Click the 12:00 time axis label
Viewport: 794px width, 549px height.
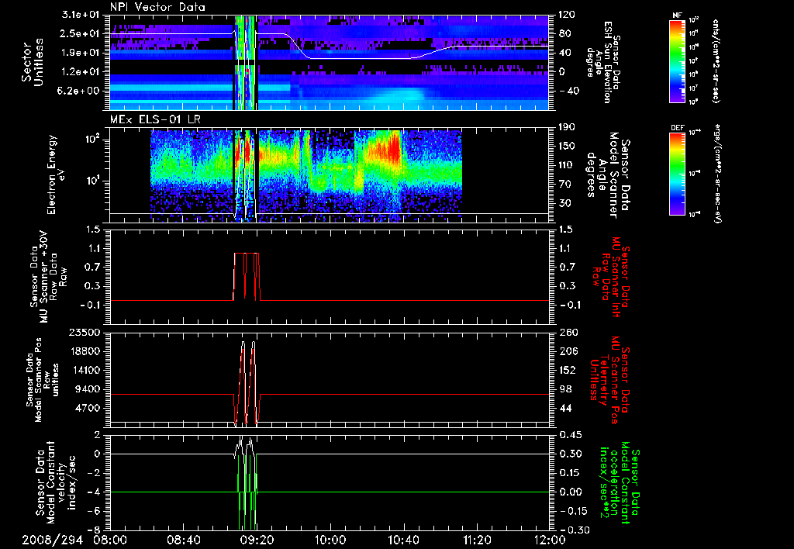[x=550, y=540]
